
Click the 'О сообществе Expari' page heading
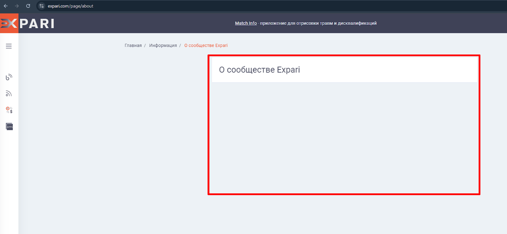[x=260, y=70]
